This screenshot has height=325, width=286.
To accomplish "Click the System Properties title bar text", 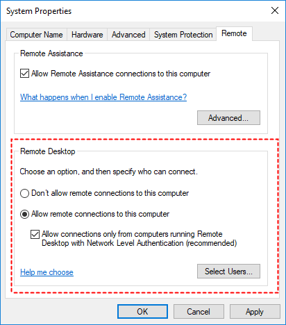I will tap(39, 11).
